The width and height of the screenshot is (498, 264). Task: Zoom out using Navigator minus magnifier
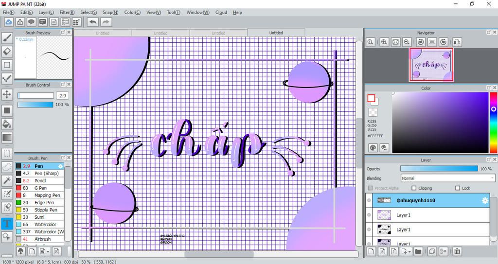click(x=407, y=42)
